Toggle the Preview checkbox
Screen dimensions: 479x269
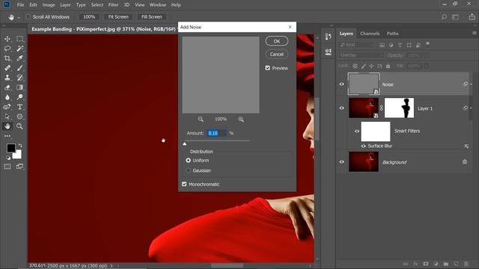tap(268, 68)
